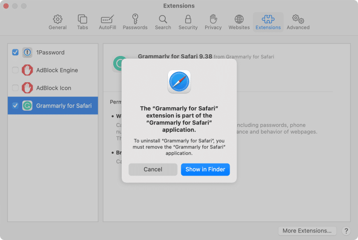The image size is (358, 240).
Task: Click the 1Password extension icon
Action: (x=27, y=52)
